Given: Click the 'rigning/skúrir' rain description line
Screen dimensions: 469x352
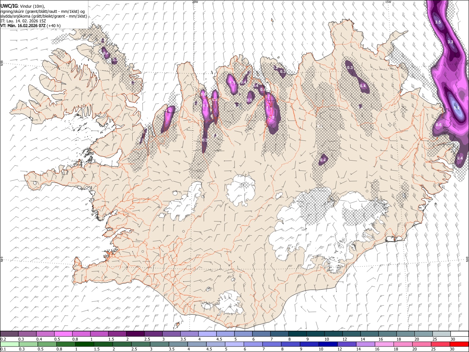Looking at the screenshot, I should point(43,11).
